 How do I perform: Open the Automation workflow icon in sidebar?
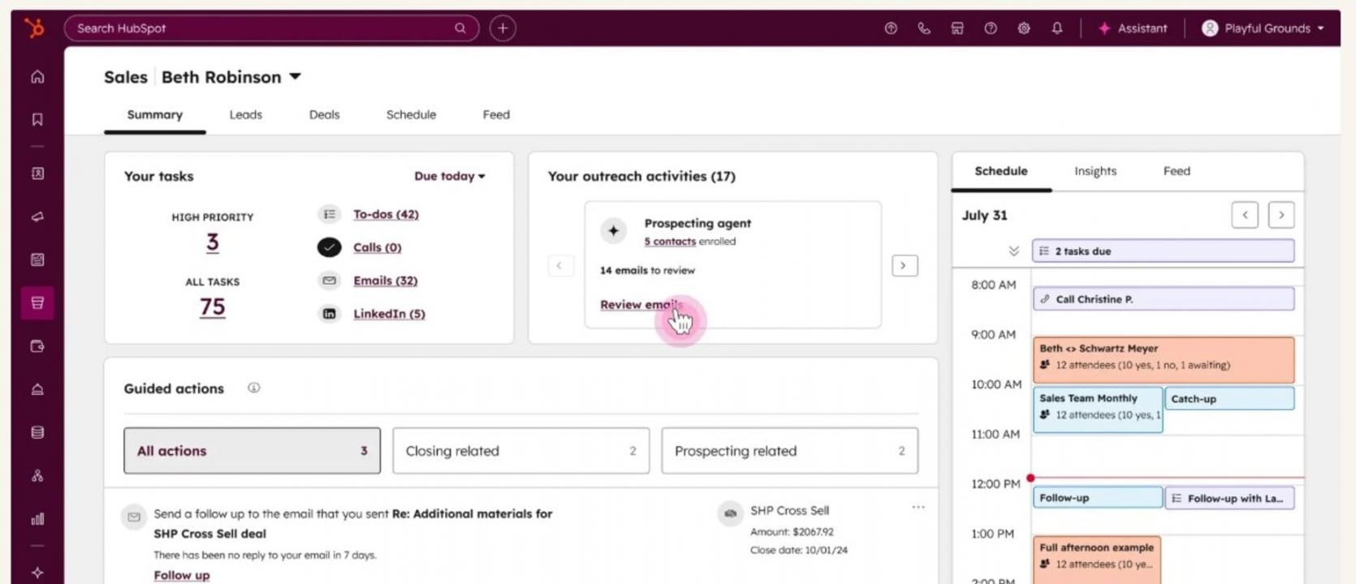37,476
